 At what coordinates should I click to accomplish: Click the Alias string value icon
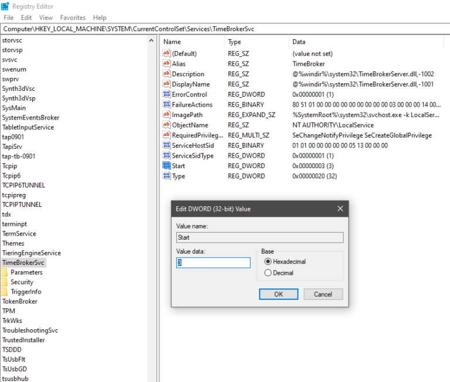[166, 63]
